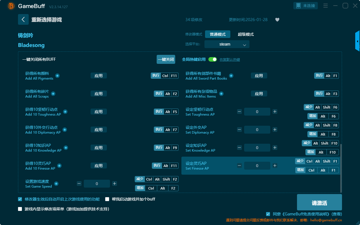Screen dimensions: 360x225
Task: Click the heart favorite icon
Action: (x=277, y=20)
